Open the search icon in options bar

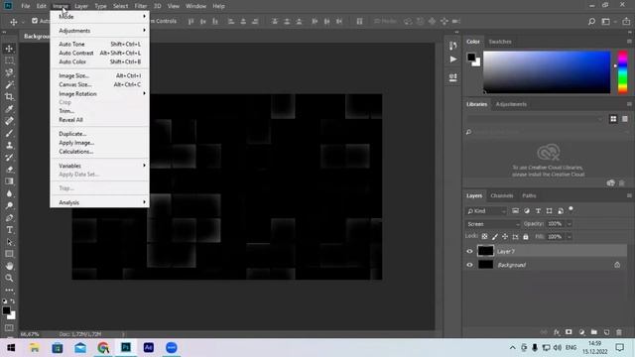pyautogui.click(x=591, y=22)
